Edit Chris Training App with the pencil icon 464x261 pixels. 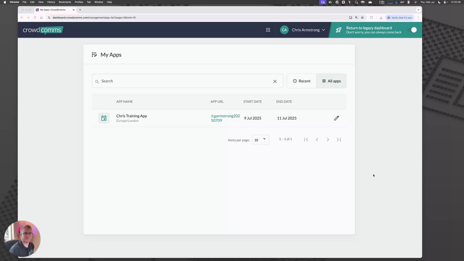point(336,118)
